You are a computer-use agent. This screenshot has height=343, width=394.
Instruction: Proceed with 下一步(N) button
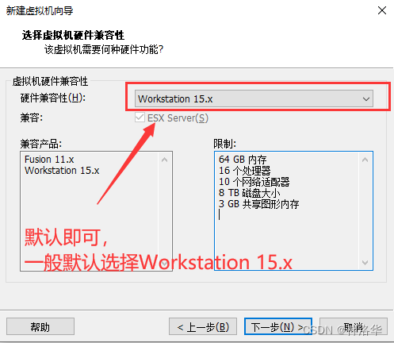pos(278,326)
